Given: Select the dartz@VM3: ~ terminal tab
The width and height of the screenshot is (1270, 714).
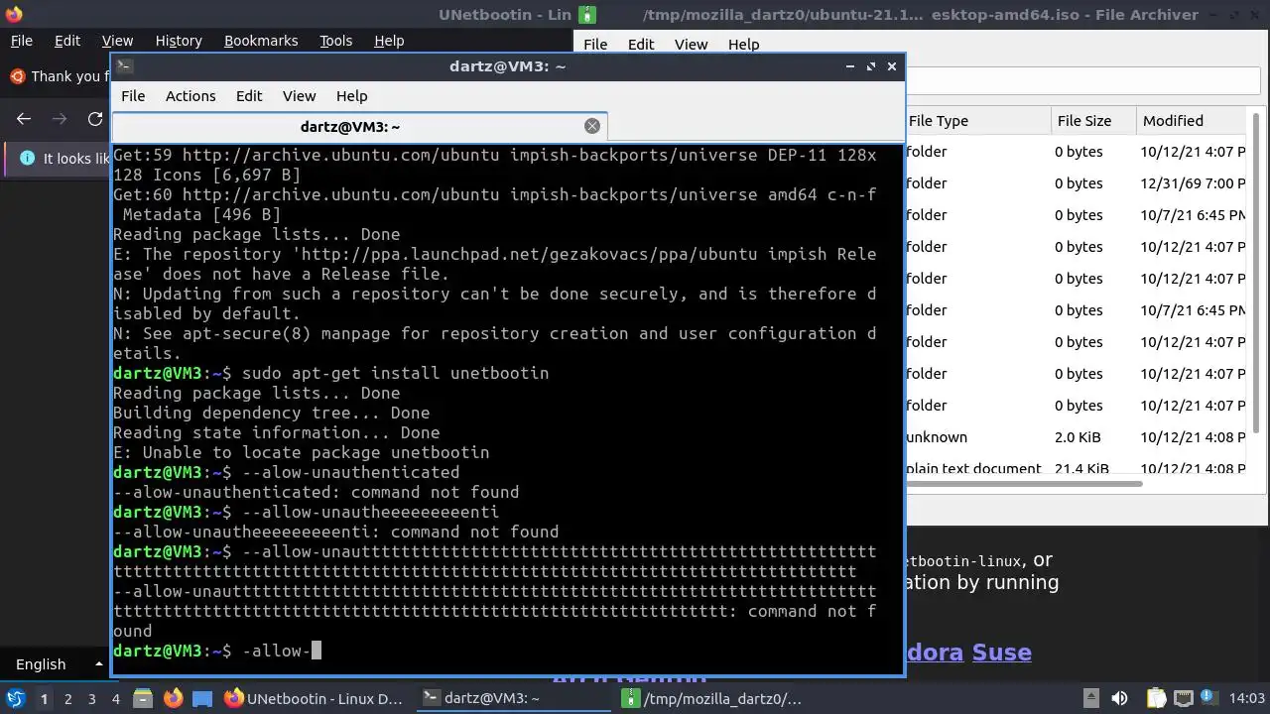Looking at the screenshot, I should click(359, 127).
